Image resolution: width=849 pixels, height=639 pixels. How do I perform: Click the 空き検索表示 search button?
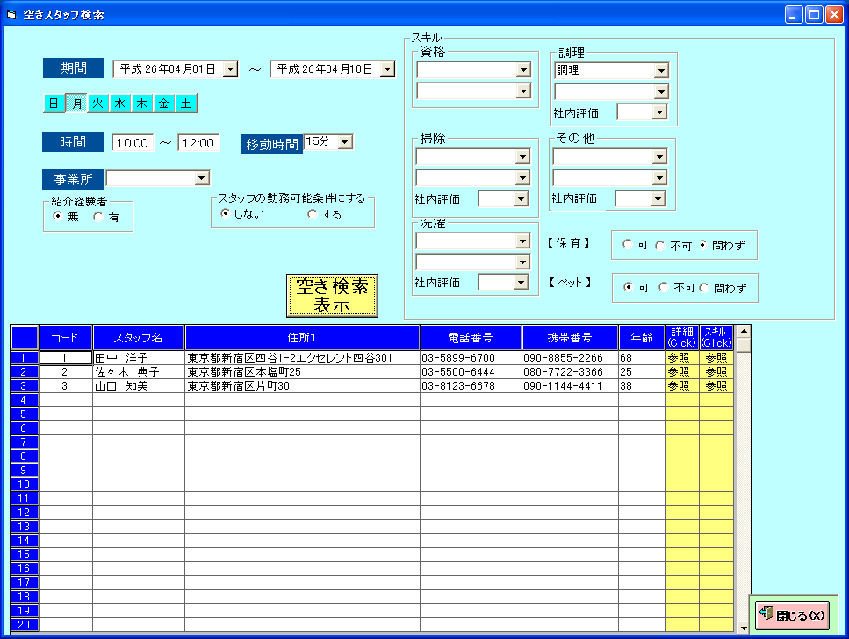tap(332, 296)
